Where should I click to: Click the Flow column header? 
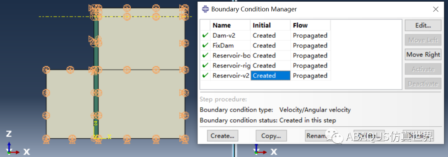point(311,25)
